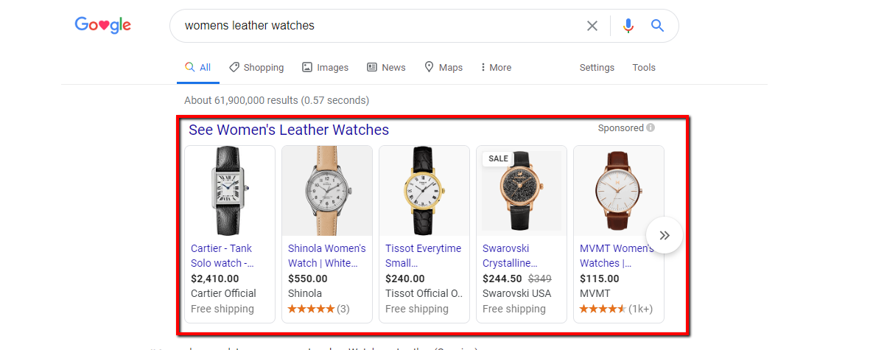Screen dimensions: 887x350
Task: Open the See Women's Leather Watches heading link
Action: pyautogui.click(x=289, y=130)
